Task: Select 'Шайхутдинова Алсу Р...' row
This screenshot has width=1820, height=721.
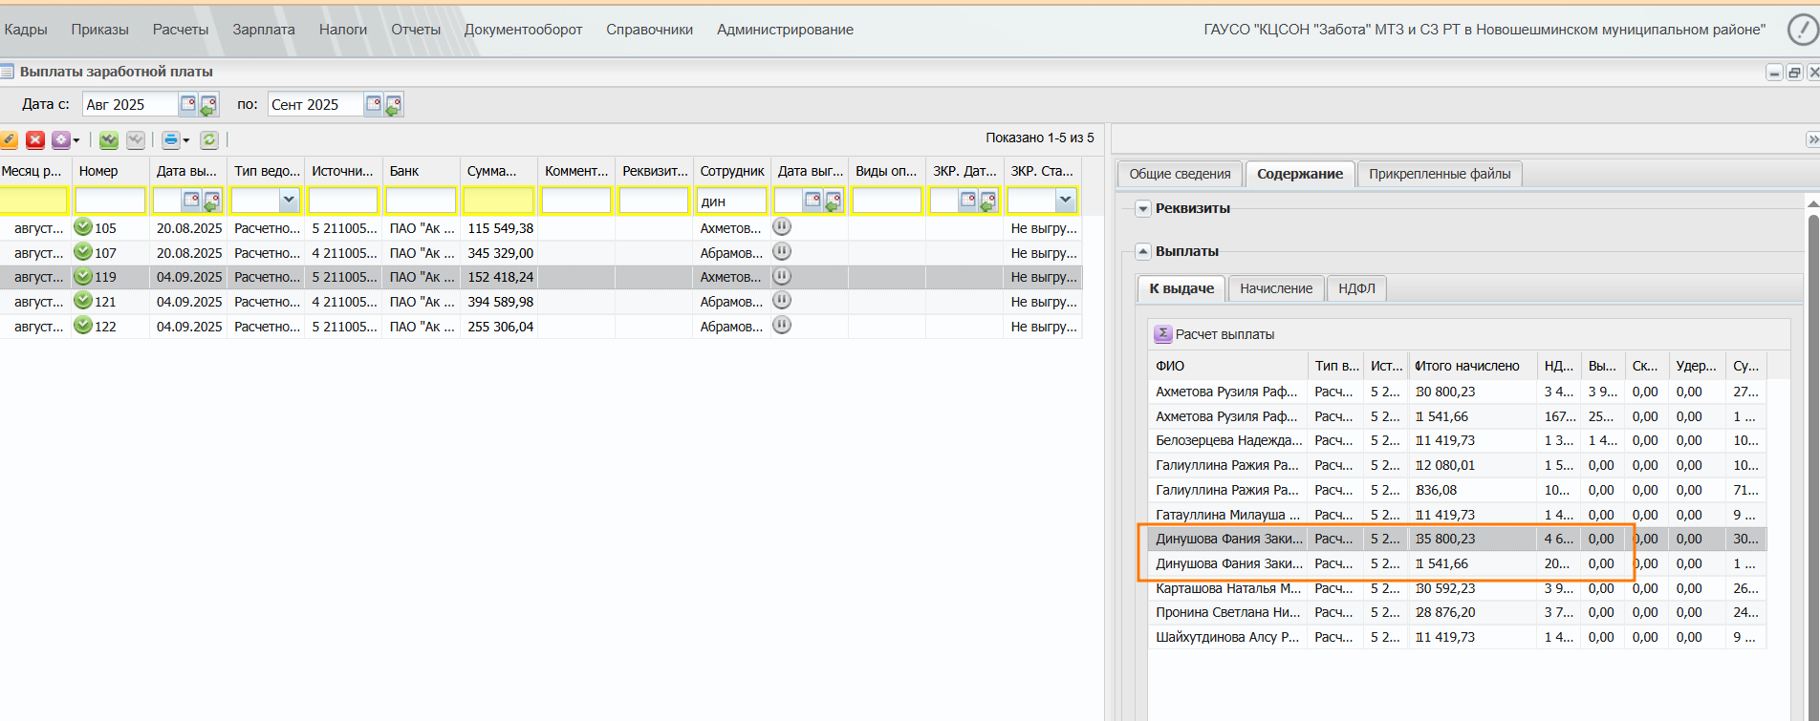Action: (1457, 637)
